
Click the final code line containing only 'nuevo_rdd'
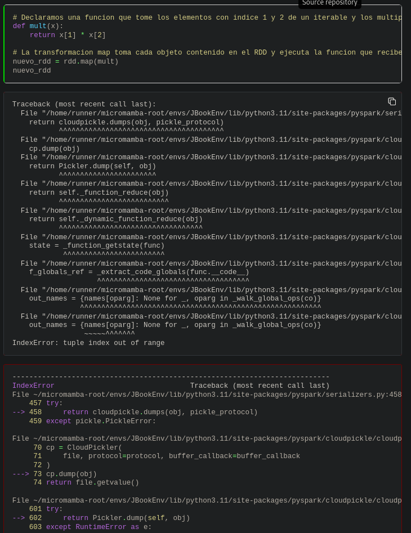click(x=32, y=70)
